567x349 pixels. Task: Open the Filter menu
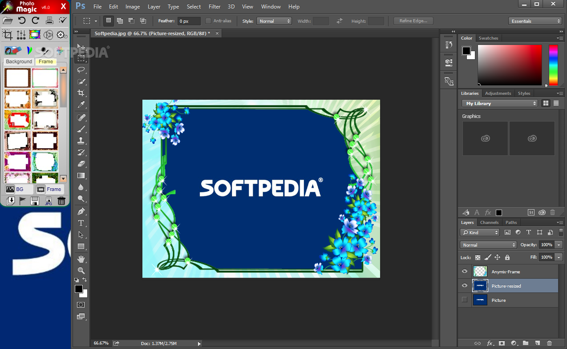(215, 7)
